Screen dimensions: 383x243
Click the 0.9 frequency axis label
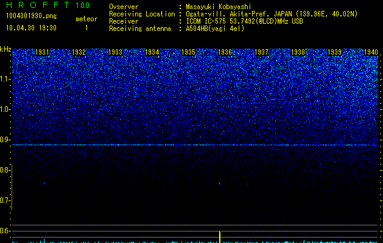(5, 140)
